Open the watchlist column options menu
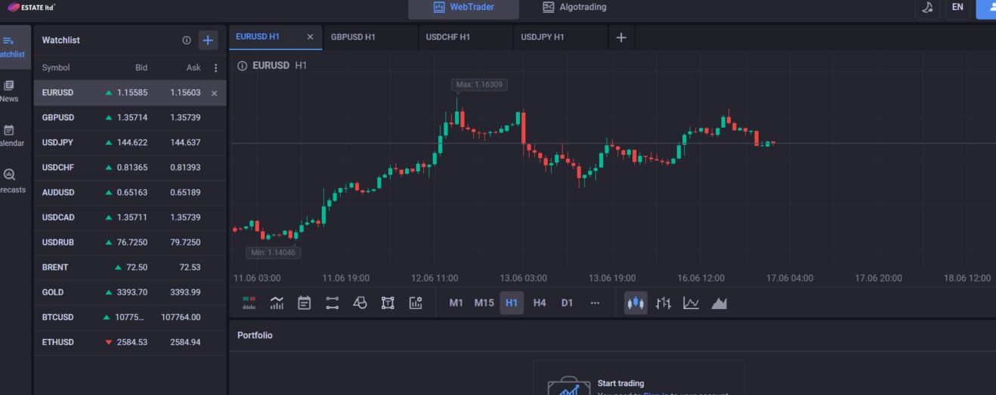The image size is (996, 395). [x=215, y=68]
